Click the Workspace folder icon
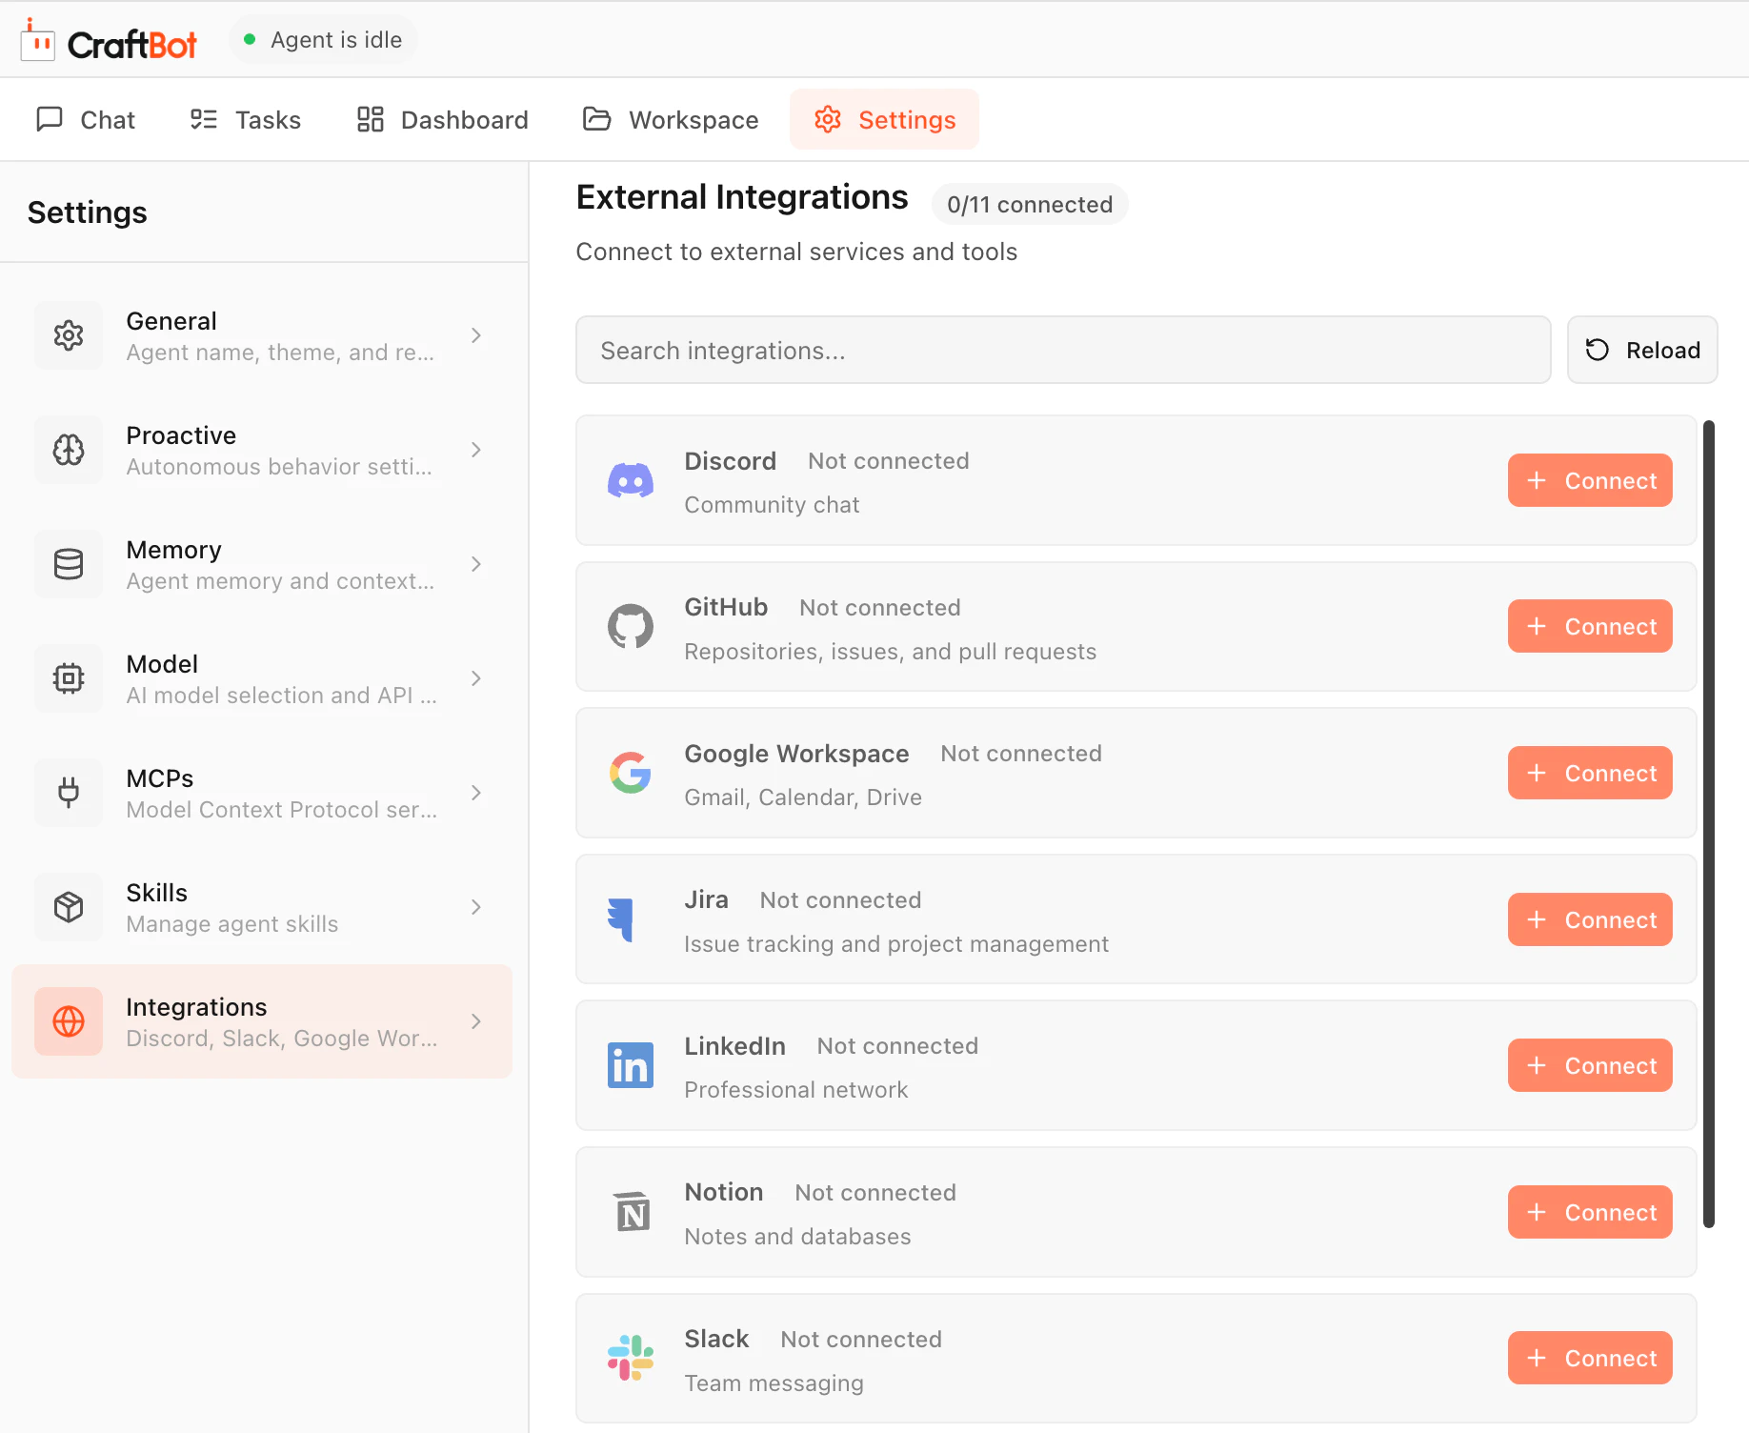Viewport: 1749px width, 1433px height. click(597, 119)
